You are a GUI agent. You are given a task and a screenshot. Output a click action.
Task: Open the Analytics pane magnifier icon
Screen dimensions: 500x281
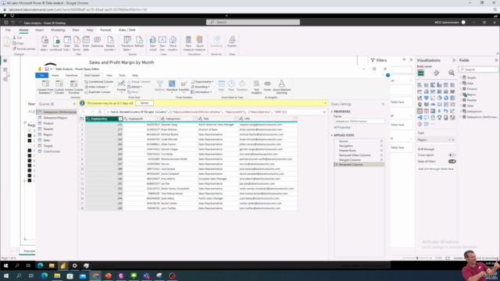[x=452, y=73]
